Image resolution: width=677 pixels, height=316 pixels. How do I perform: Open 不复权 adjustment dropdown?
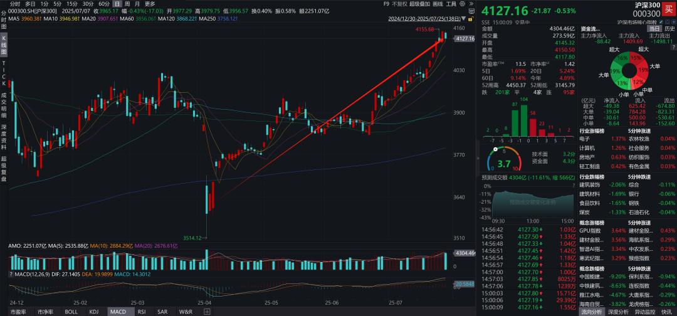pyautogui.click(x=400, y=4)
